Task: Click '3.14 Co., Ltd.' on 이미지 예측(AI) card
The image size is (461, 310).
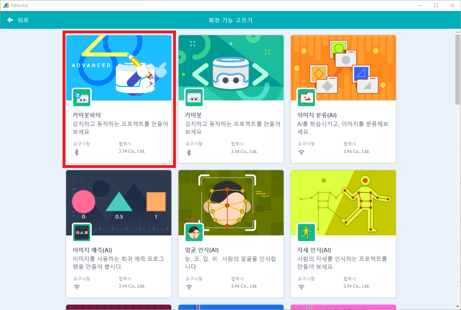Action: click(132, 286)
